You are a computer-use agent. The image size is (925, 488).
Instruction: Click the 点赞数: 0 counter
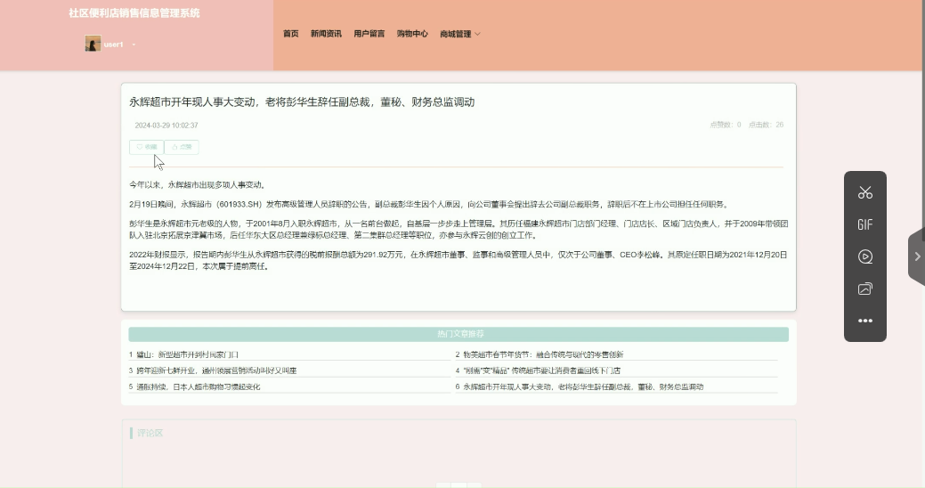click(725, 125)
